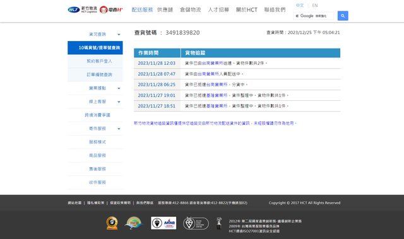The height and width of the screenshot is (239, 404).
Task: Expand the 貨況查詢 sidebar chevron
Action: click(x=119, y=34)
